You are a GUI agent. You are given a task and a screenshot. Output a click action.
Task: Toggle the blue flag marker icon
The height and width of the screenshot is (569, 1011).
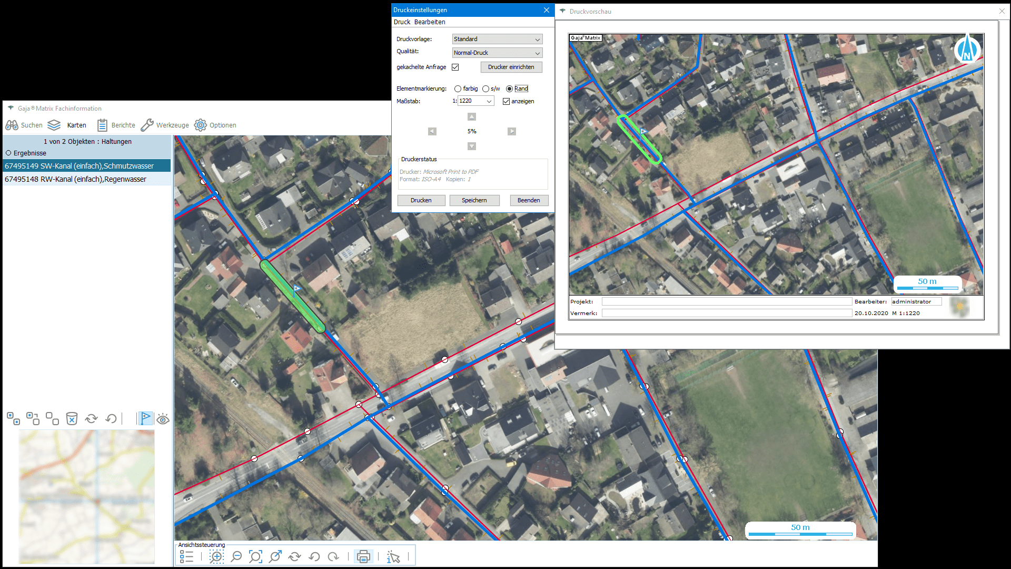(145, 419)
